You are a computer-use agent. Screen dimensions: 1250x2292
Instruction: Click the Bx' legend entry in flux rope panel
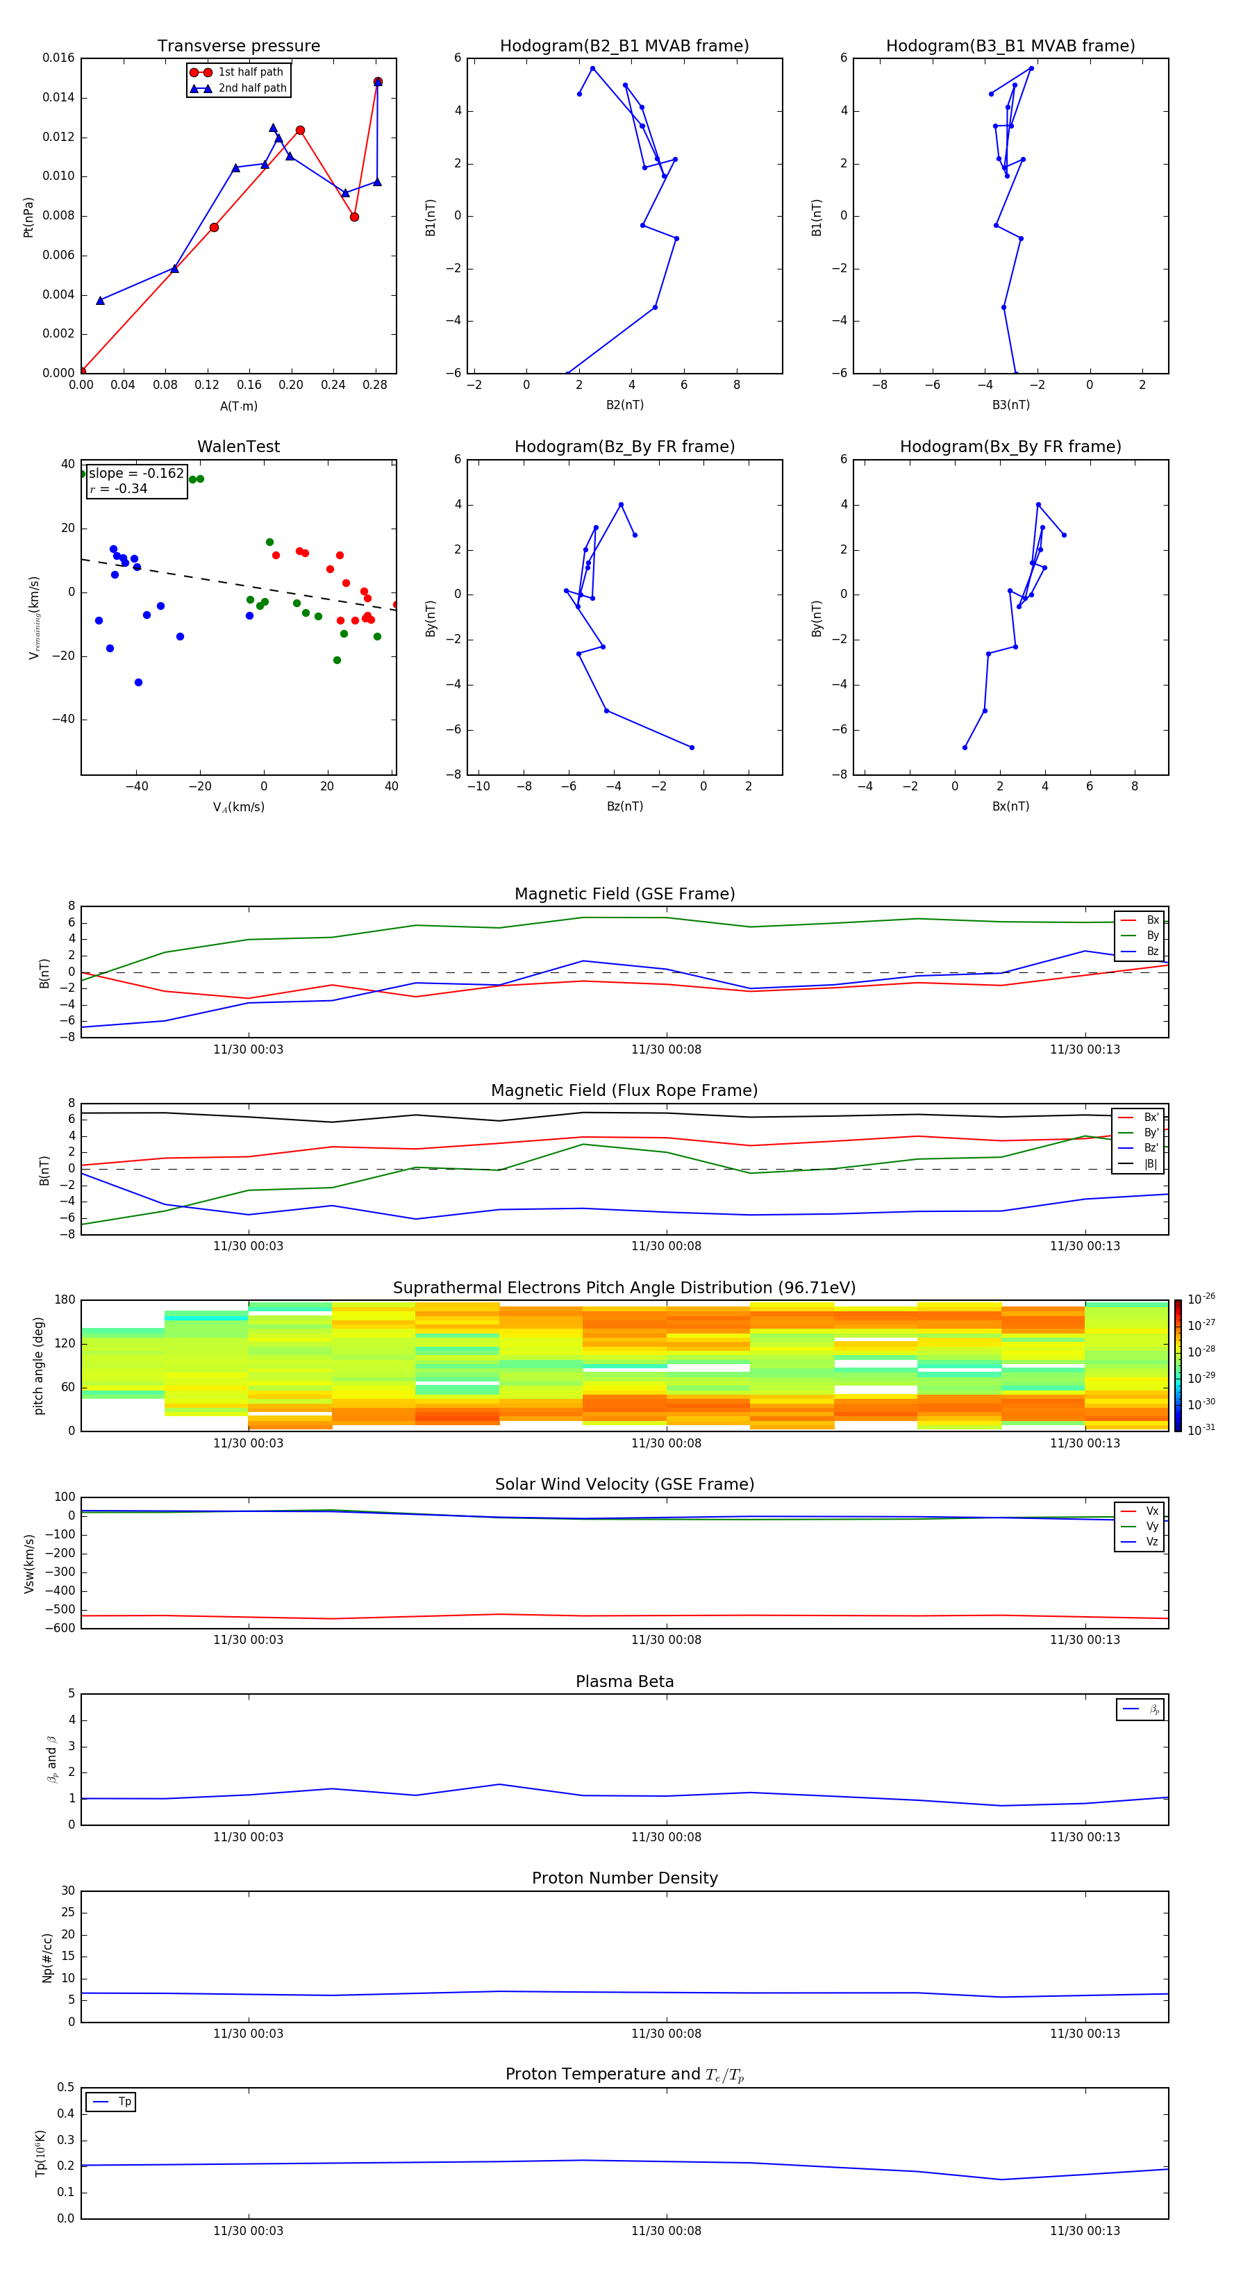1139,1118
